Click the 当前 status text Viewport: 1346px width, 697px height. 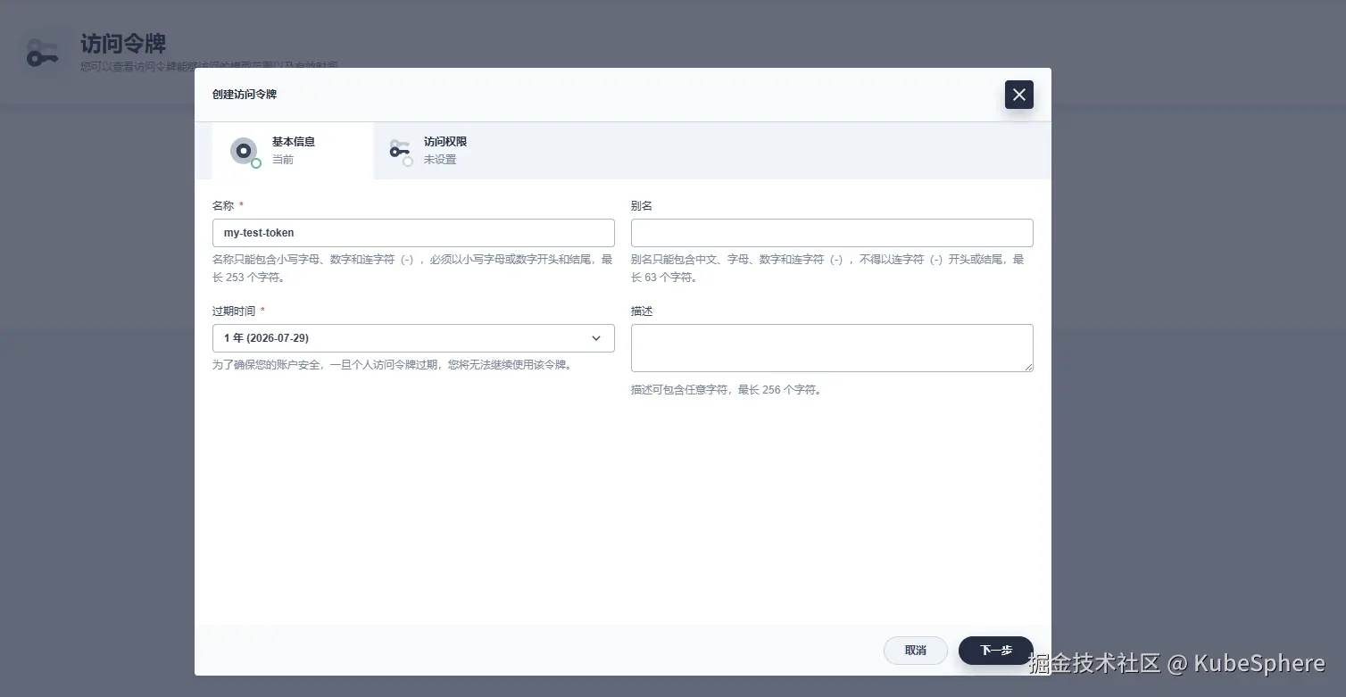pyautogui.click(x=283, y=160)
